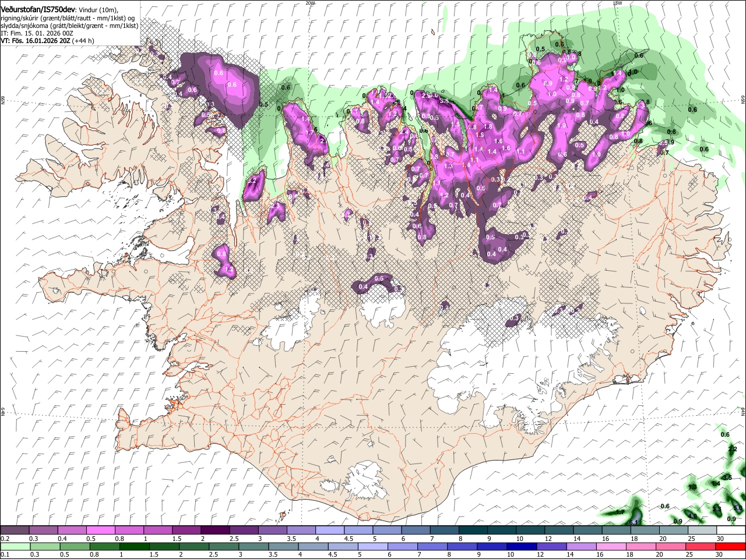Screen dimensions: 746x559
Task: Choose the darkest green 1–1.5 rain legend swatch
Action: click(134, 546)
